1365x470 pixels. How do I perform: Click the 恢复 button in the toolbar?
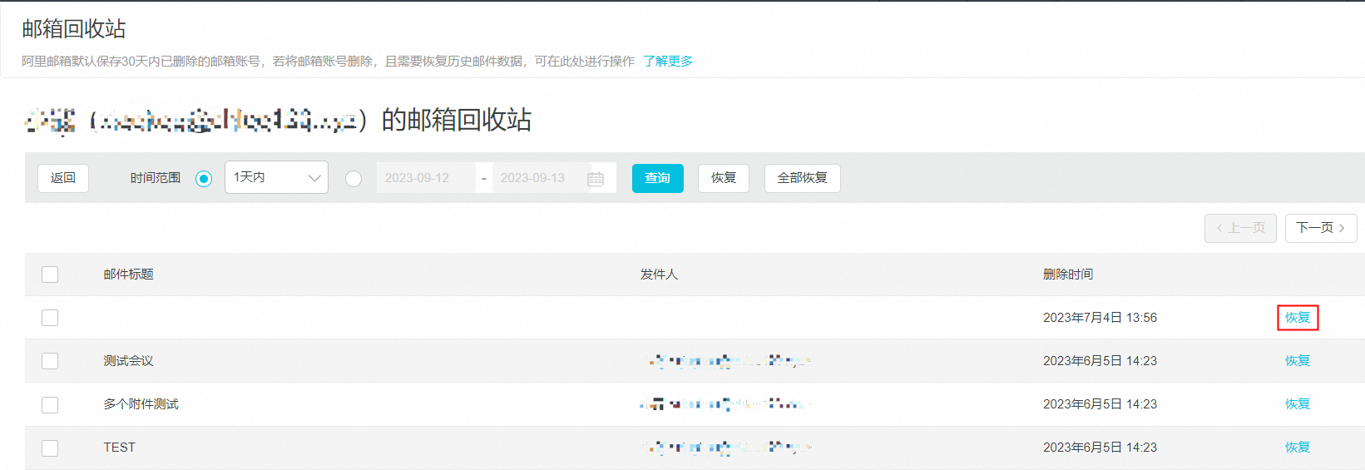724,178
